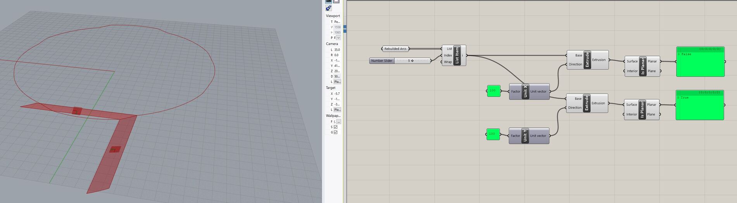
Task: Open the viewport projection dropdown
Action: point(338,38)
